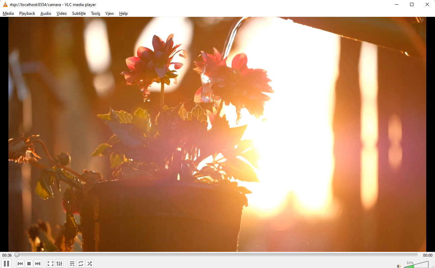Maximize the VLC window

[412, 5]
